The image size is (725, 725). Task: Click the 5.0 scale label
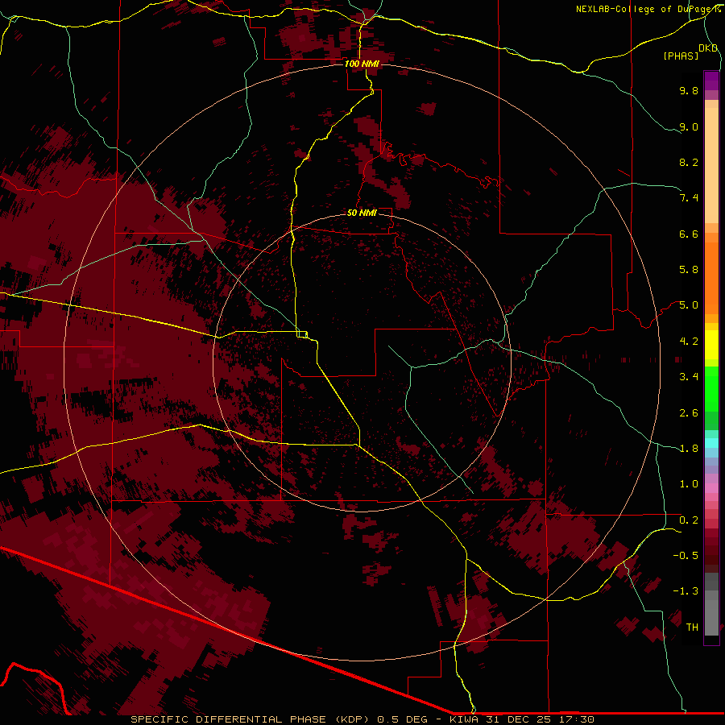click(689, 305)
